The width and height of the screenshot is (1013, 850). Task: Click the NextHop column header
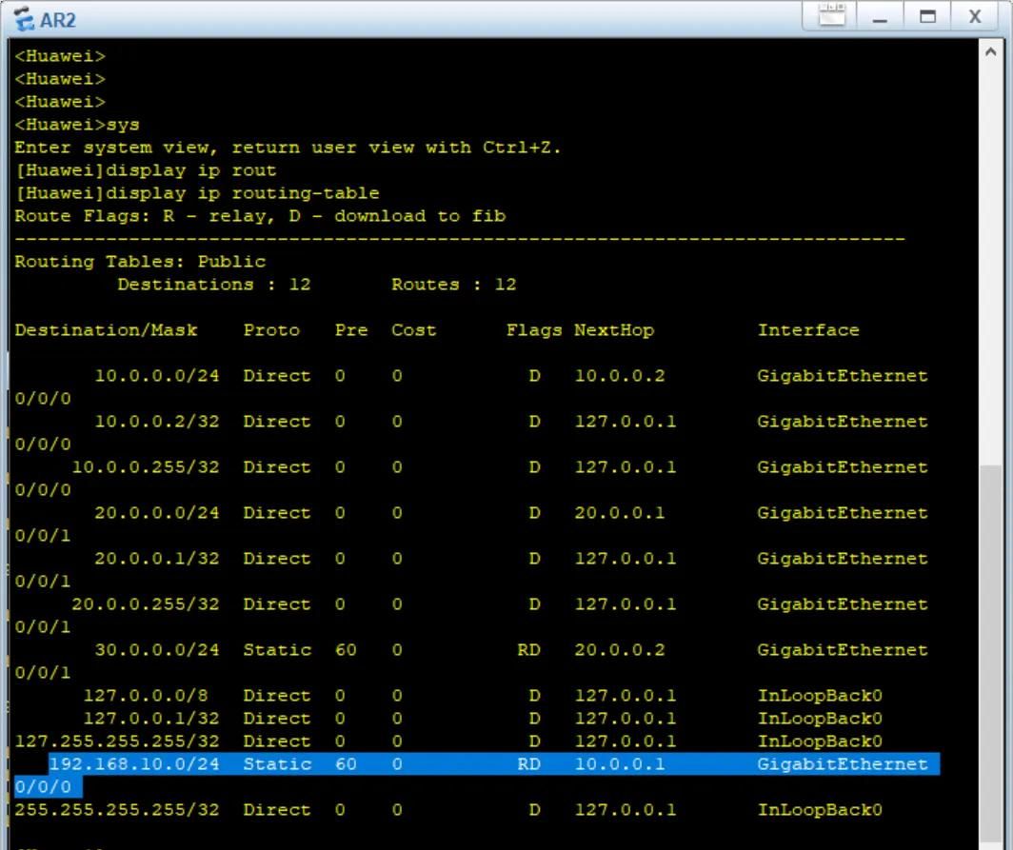tap(613, 330)
